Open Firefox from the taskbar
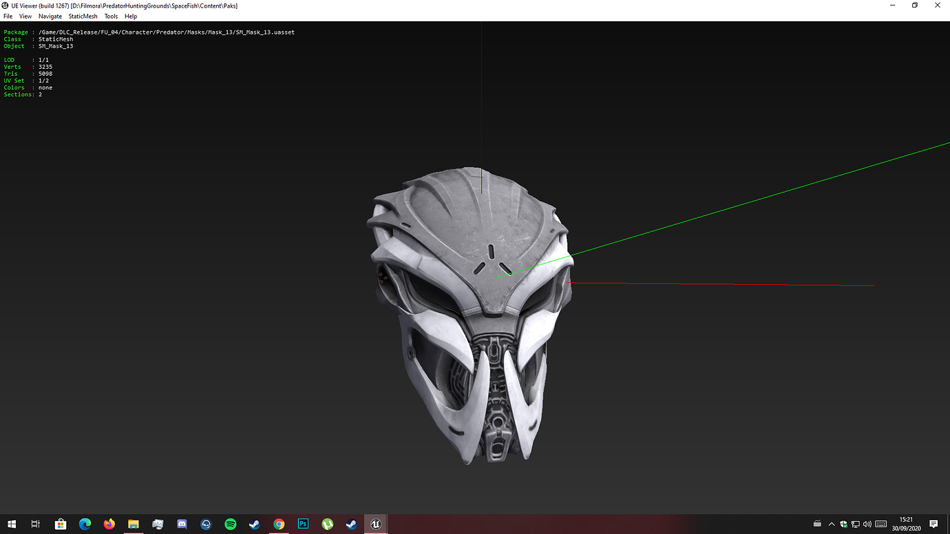 (x=109, y=524)
